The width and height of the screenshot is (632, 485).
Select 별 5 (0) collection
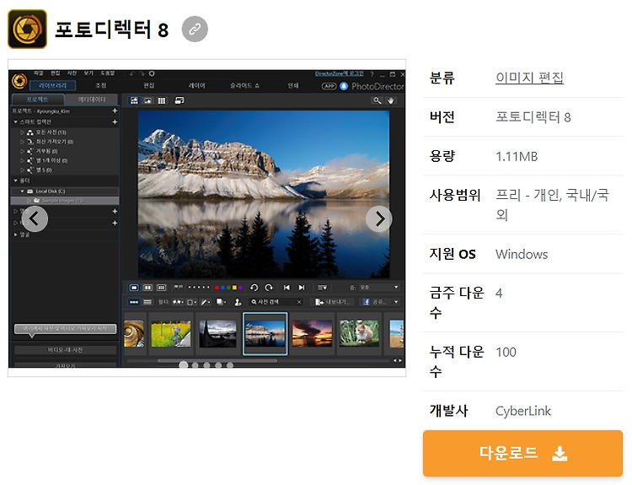click(x=44, y=170)
